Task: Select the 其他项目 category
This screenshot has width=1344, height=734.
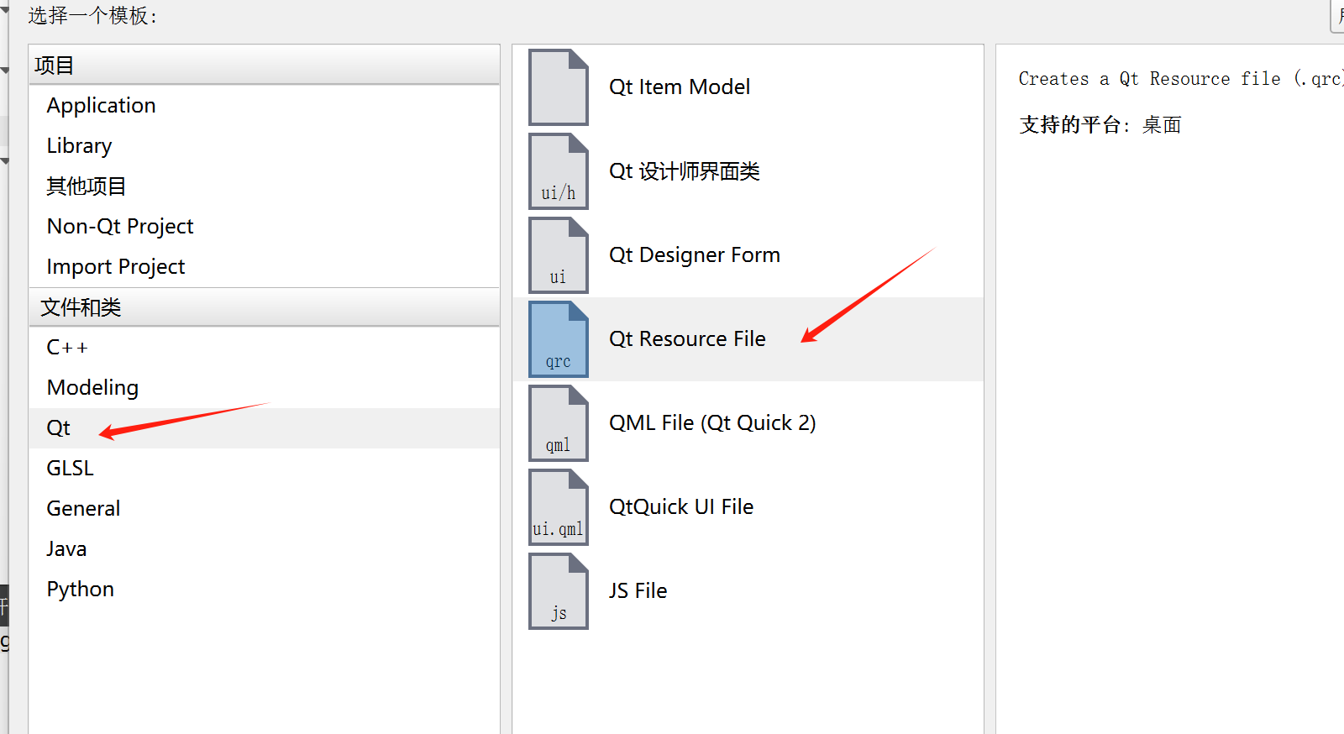Action: [x=265, y=186]
